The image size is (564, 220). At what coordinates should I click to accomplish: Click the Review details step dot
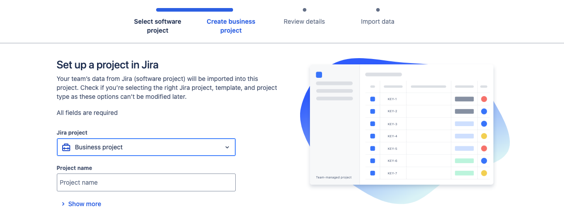(x=304, y=9)
